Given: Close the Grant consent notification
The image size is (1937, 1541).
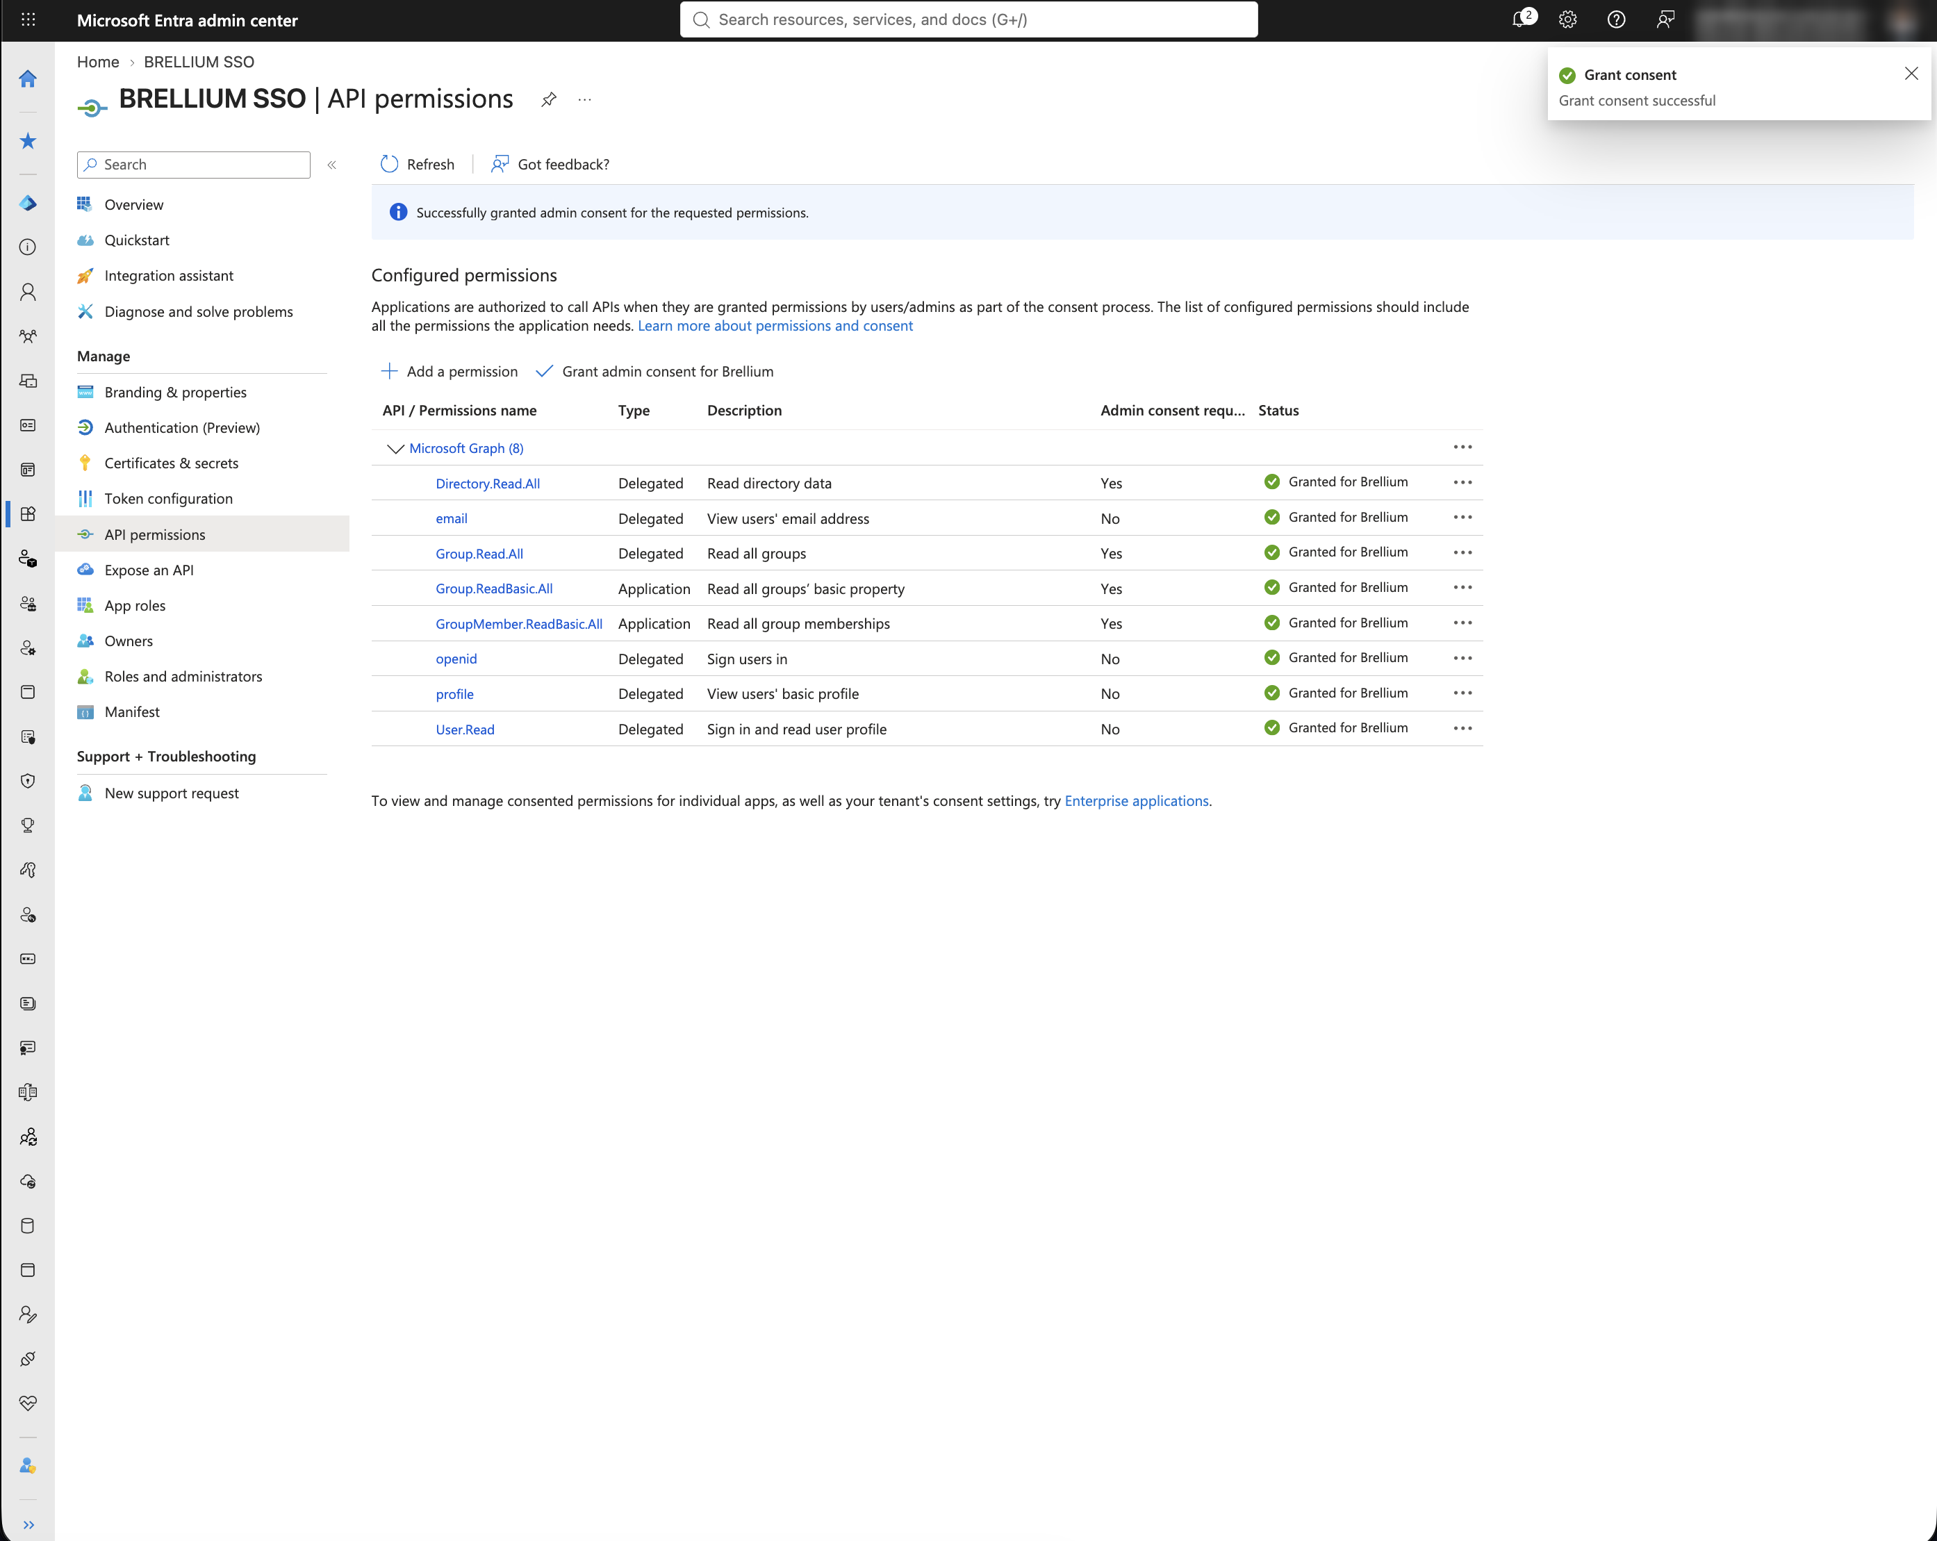Looking at the screenshot, I should click(x=1911, y=74).
